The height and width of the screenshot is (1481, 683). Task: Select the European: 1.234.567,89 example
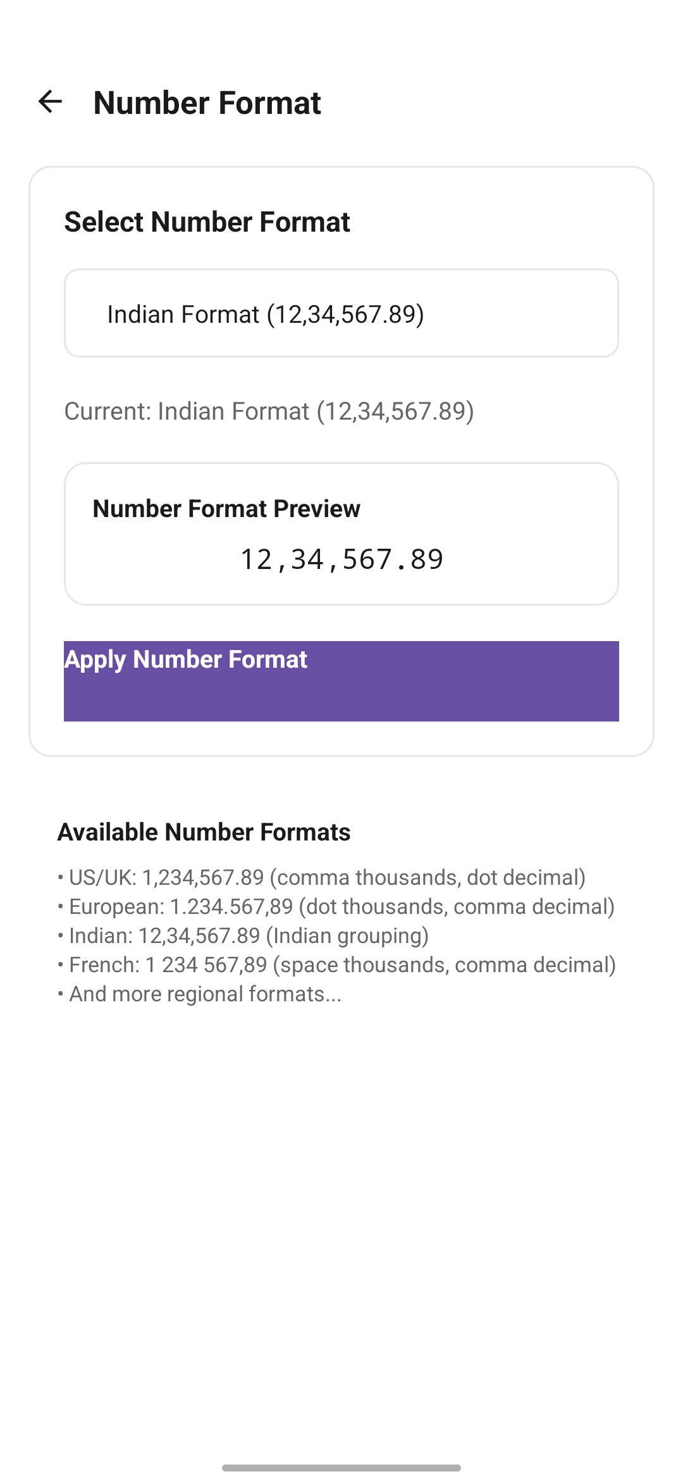coord(181,907)
